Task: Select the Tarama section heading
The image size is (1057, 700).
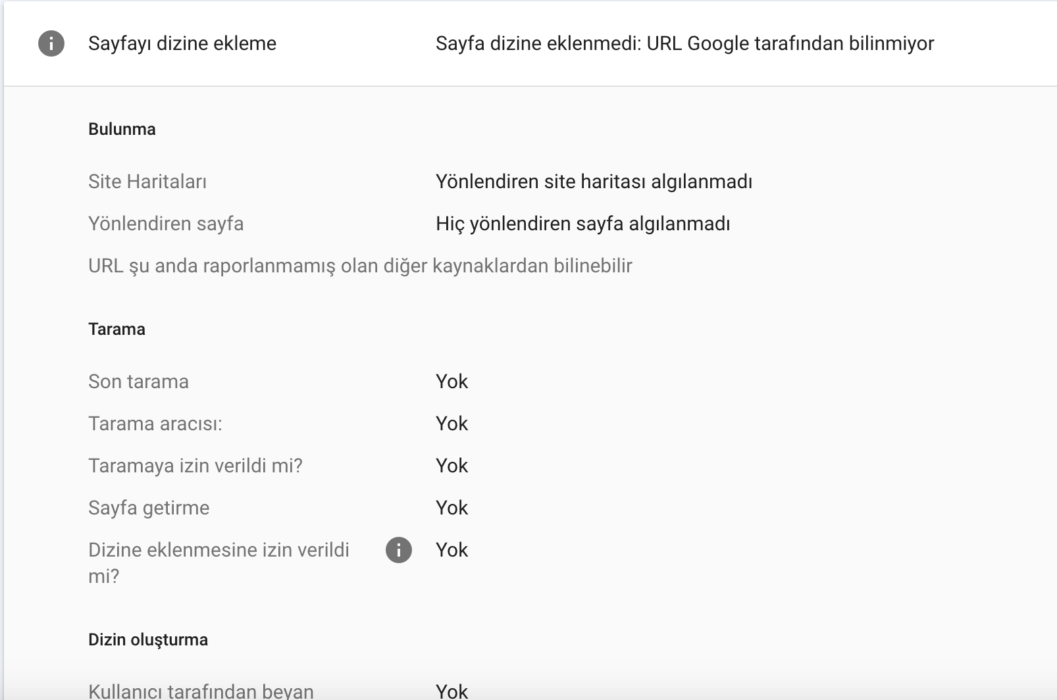Action: coord(116,329)
